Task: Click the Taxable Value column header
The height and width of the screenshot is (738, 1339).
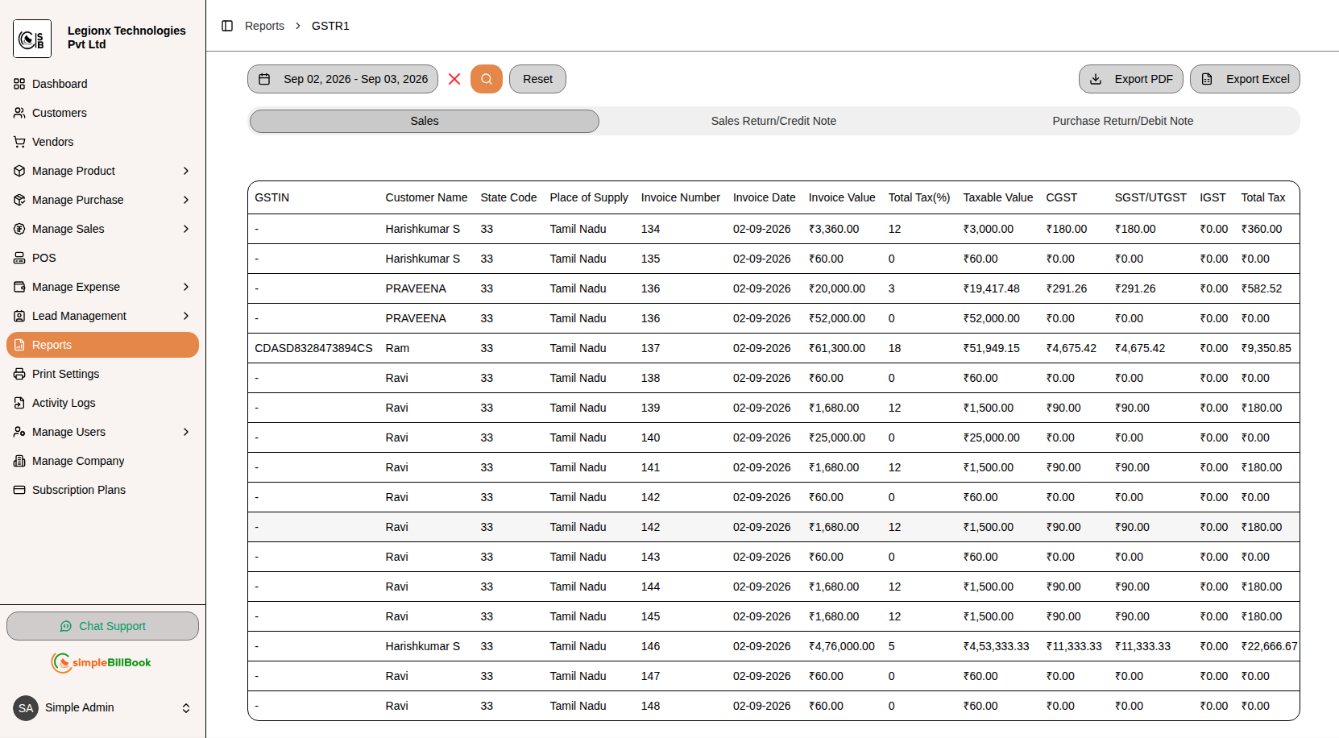Action: pyautogui.click(x=997, y=197)
